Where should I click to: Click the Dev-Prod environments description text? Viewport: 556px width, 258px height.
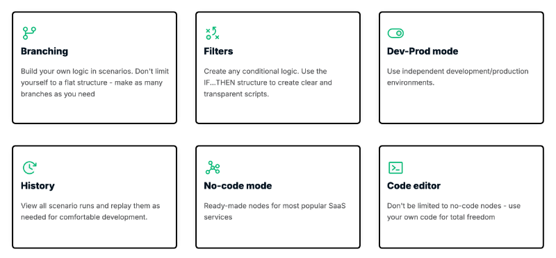pyautogui.click(x=457, y=77)
